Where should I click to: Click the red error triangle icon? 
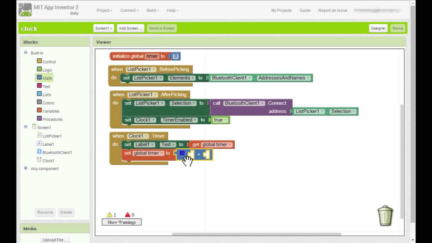128,215
